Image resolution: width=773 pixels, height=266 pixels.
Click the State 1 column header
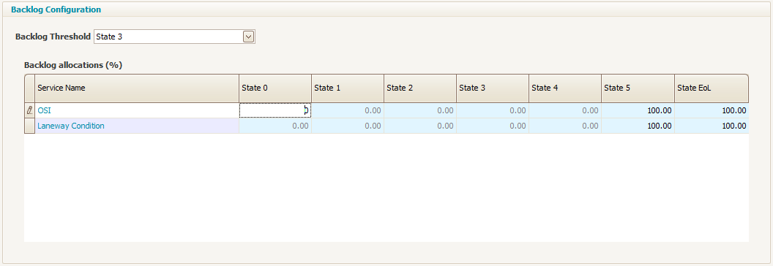(x=348, y=88)
